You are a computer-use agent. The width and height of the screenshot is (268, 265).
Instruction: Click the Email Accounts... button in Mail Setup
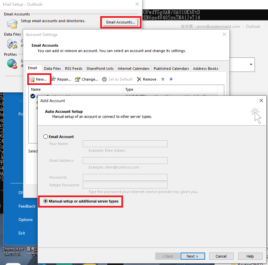(121, 22)
